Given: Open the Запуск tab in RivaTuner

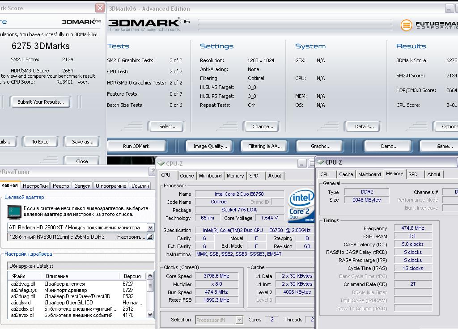Looking at the screenshot, I should tap(82, 186).
